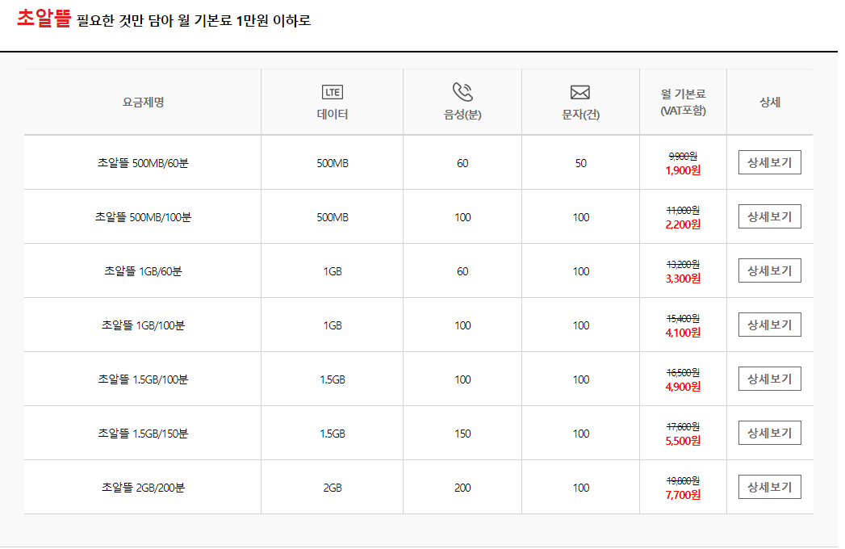Image resolution: width=845 pixels, height=549 pixels.
Task: Select the 초알뜰 2GB/200분 plan name
Action: [143, 488]
